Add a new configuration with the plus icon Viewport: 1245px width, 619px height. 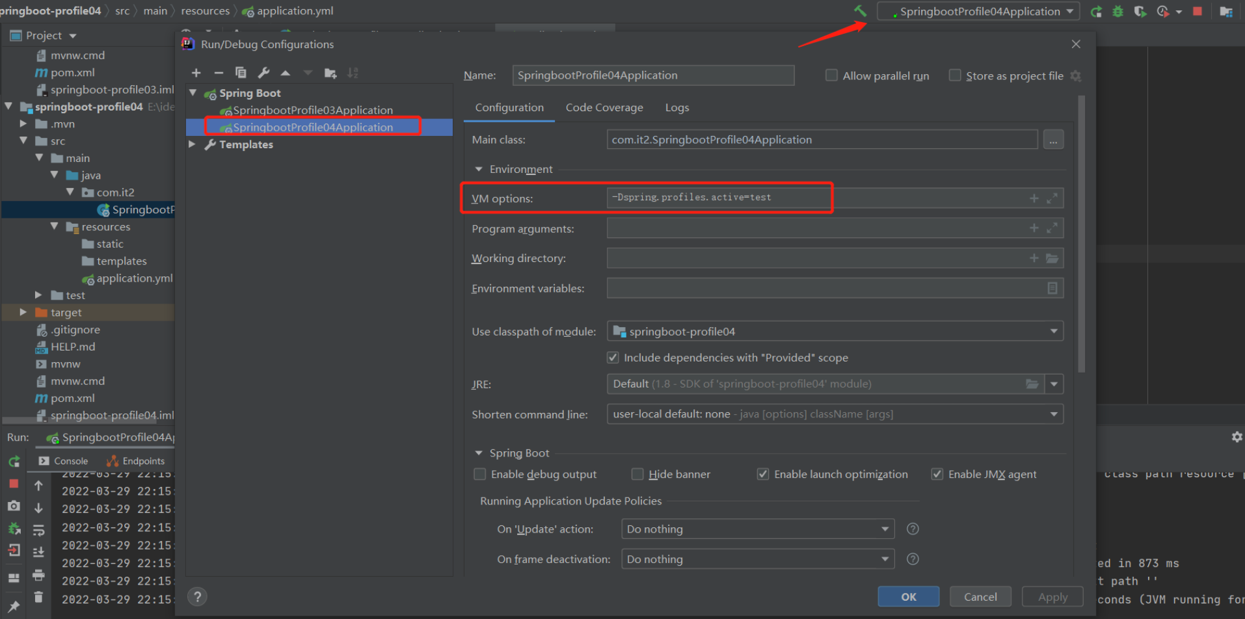(x=196, y=73)
